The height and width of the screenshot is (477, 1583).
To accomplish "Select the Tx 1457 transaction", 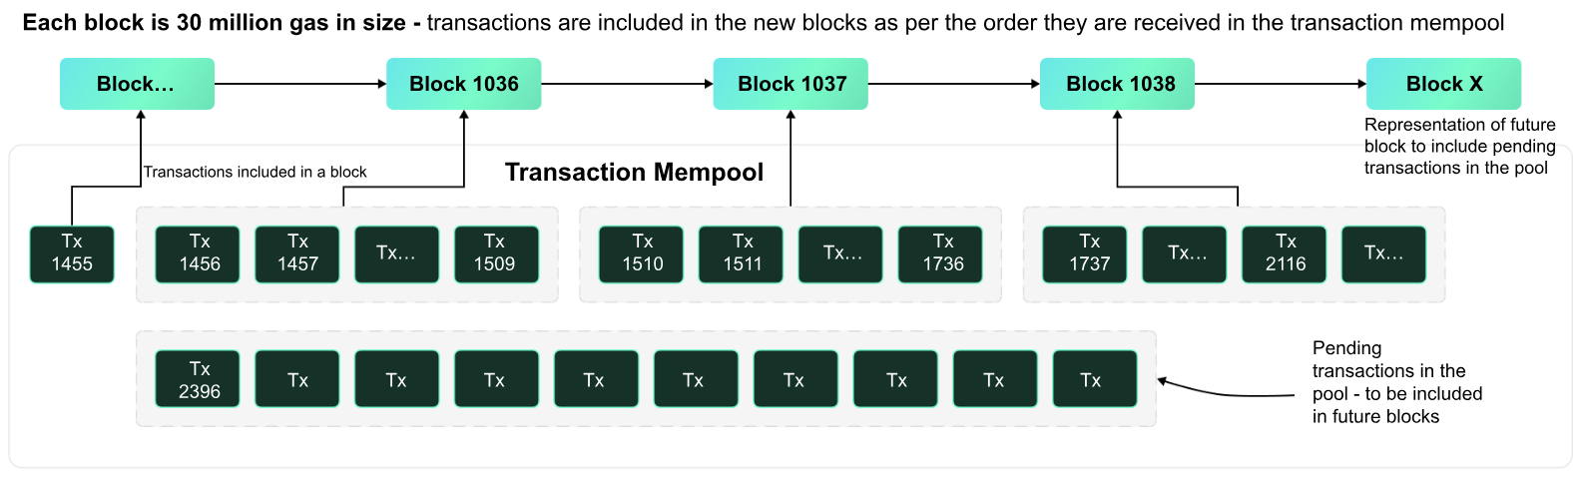I will (297, 253).
